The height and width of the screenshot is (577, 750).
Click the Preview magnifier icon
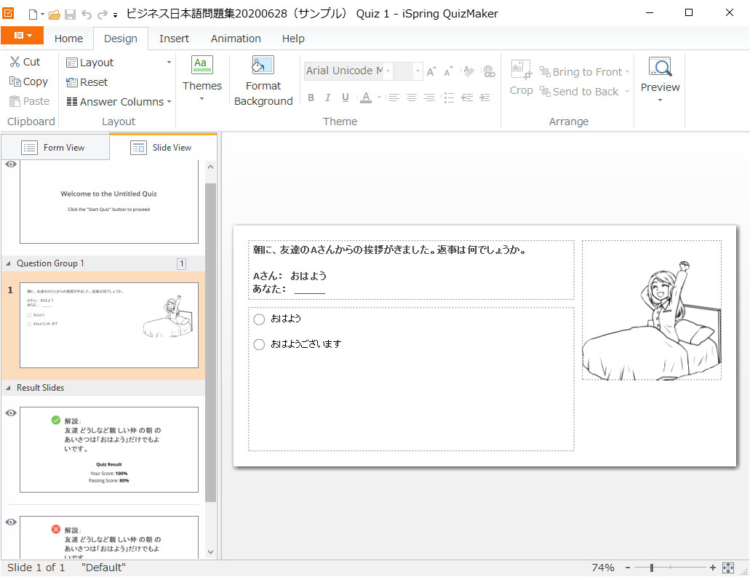tap(660, 68)
